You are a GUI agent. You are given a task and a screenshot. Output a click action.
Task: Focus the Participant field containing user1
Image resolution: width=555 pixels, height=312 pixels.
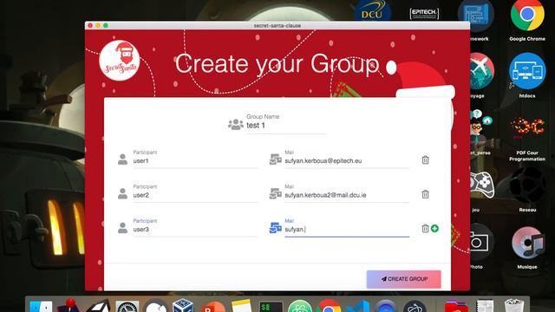point(195,161)
